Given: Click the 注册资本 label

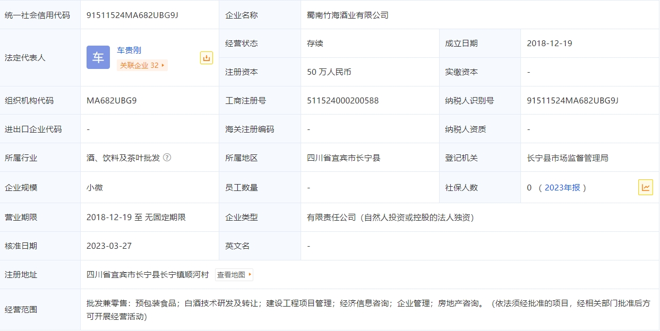Looking at the screenshot, I should [x=242, y=72].
